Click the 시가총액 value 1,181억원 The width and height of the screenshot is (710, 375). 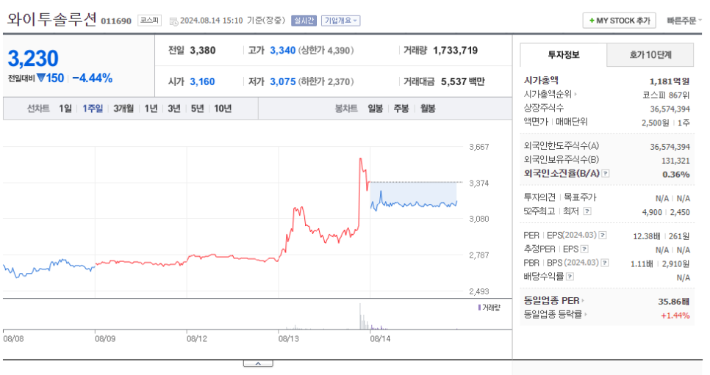[670, 81]
